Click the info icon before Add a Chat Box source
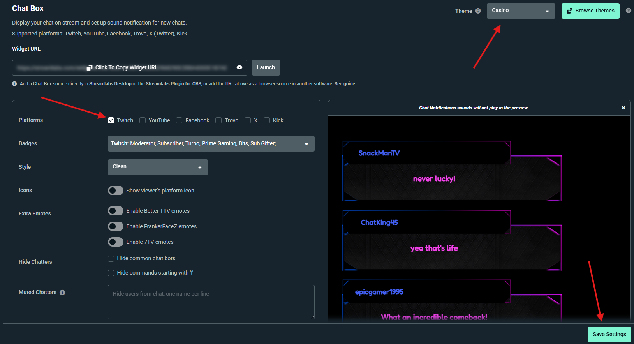This screenshot has width=634, height=344. tap(14, 84)
